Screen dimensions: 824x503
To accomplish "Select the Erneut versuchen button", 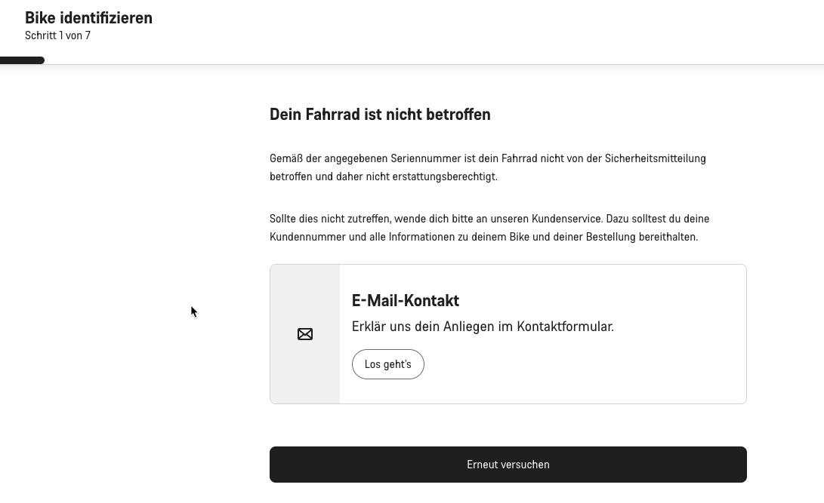I will coord(508,465).
